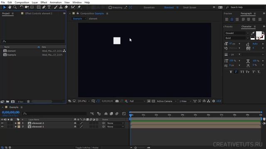The width and height of the screenshot is (266, 149).
Task: Click the Graph Editor button
Action: click(124, 114)
